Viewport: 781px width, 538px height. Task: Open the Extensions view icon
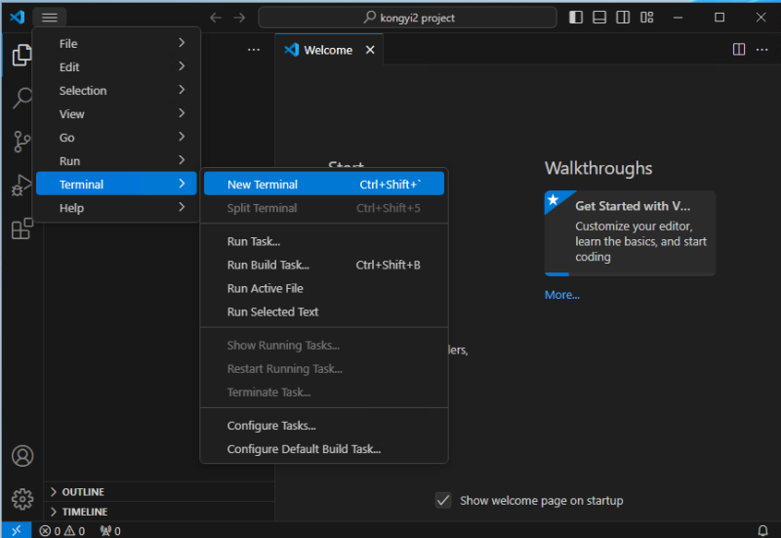tap(21, 229)
